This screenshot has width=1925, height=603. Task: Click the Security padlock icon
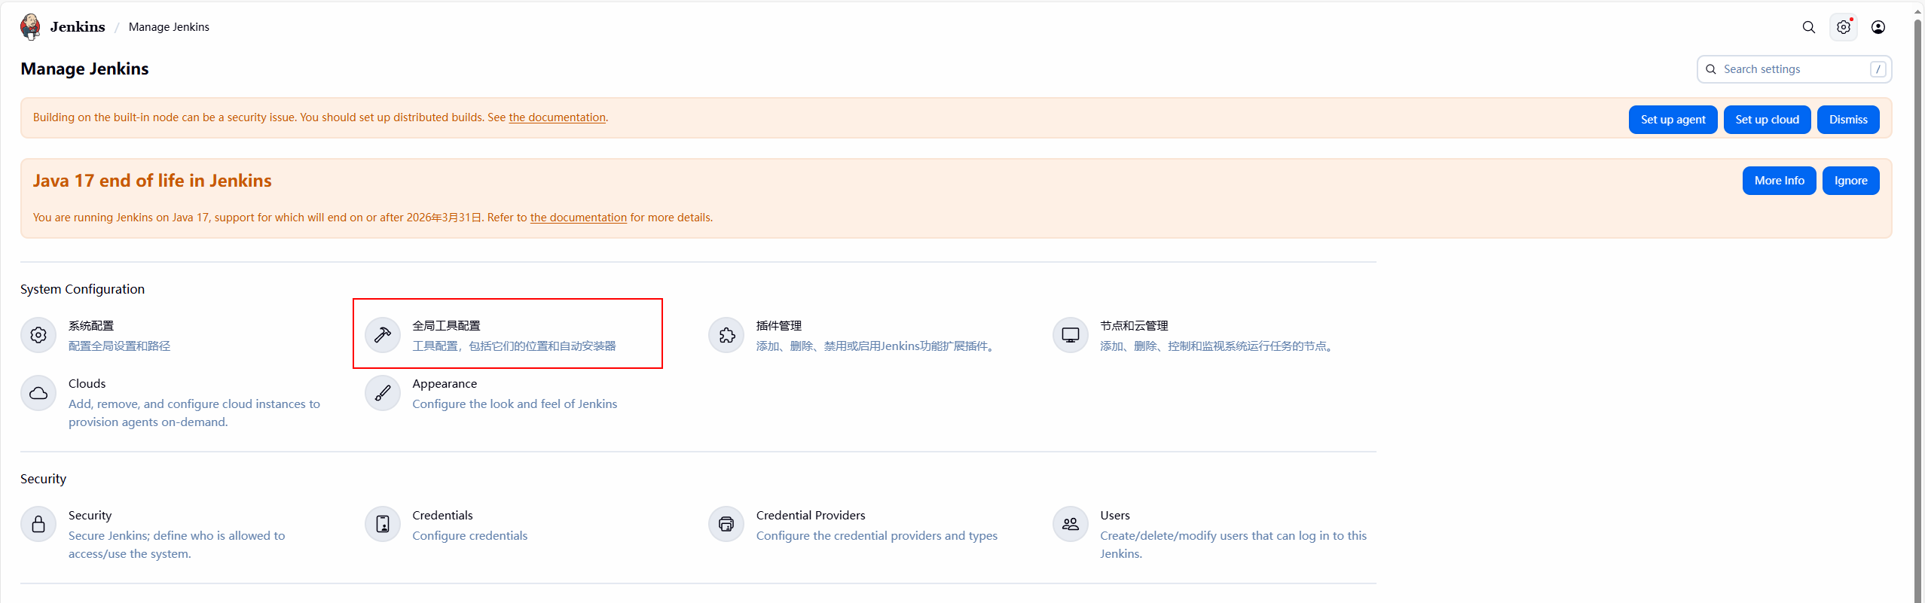pyautogui.click(x=38, y=524)
